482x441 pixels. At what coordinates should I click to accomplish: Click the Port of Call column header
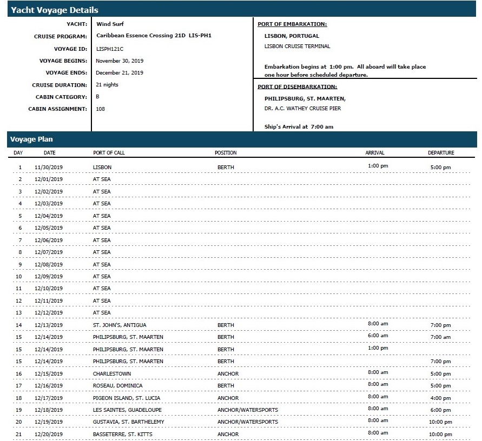[x=109, y=153]
